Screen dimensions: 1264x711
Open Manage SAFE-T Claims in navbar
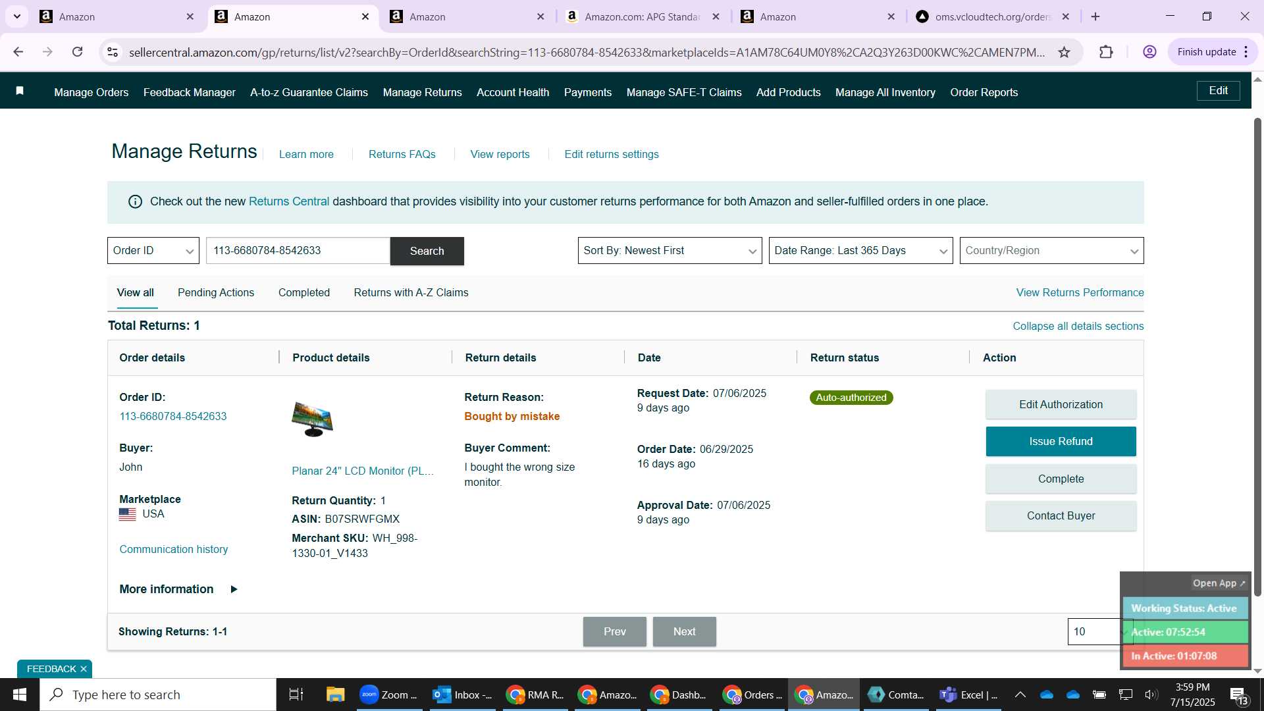684,93
